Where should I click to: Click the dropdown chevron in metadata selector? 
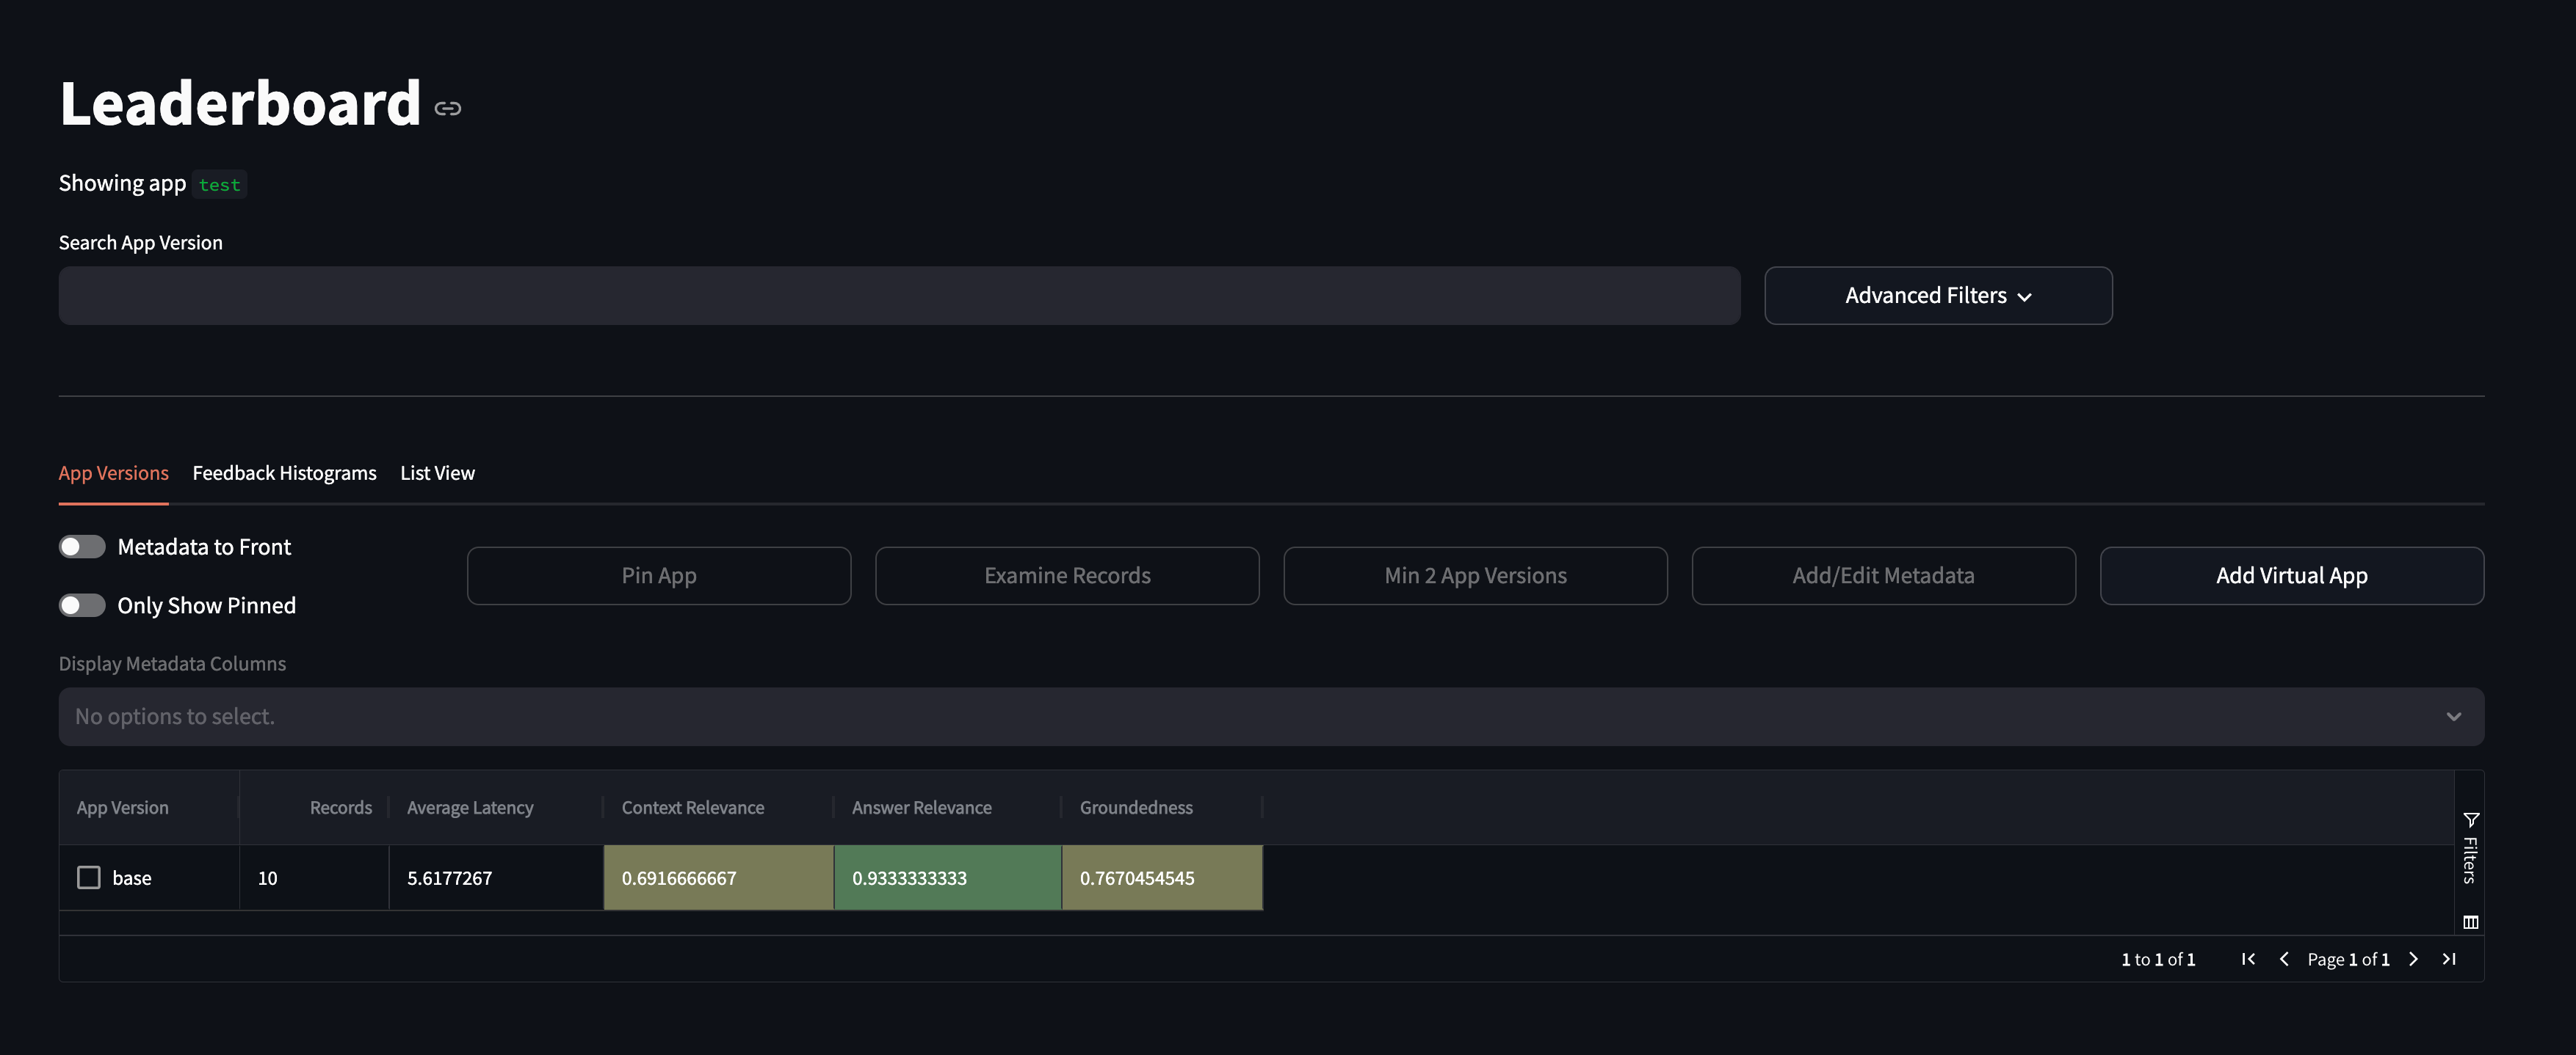[2453, 716]
